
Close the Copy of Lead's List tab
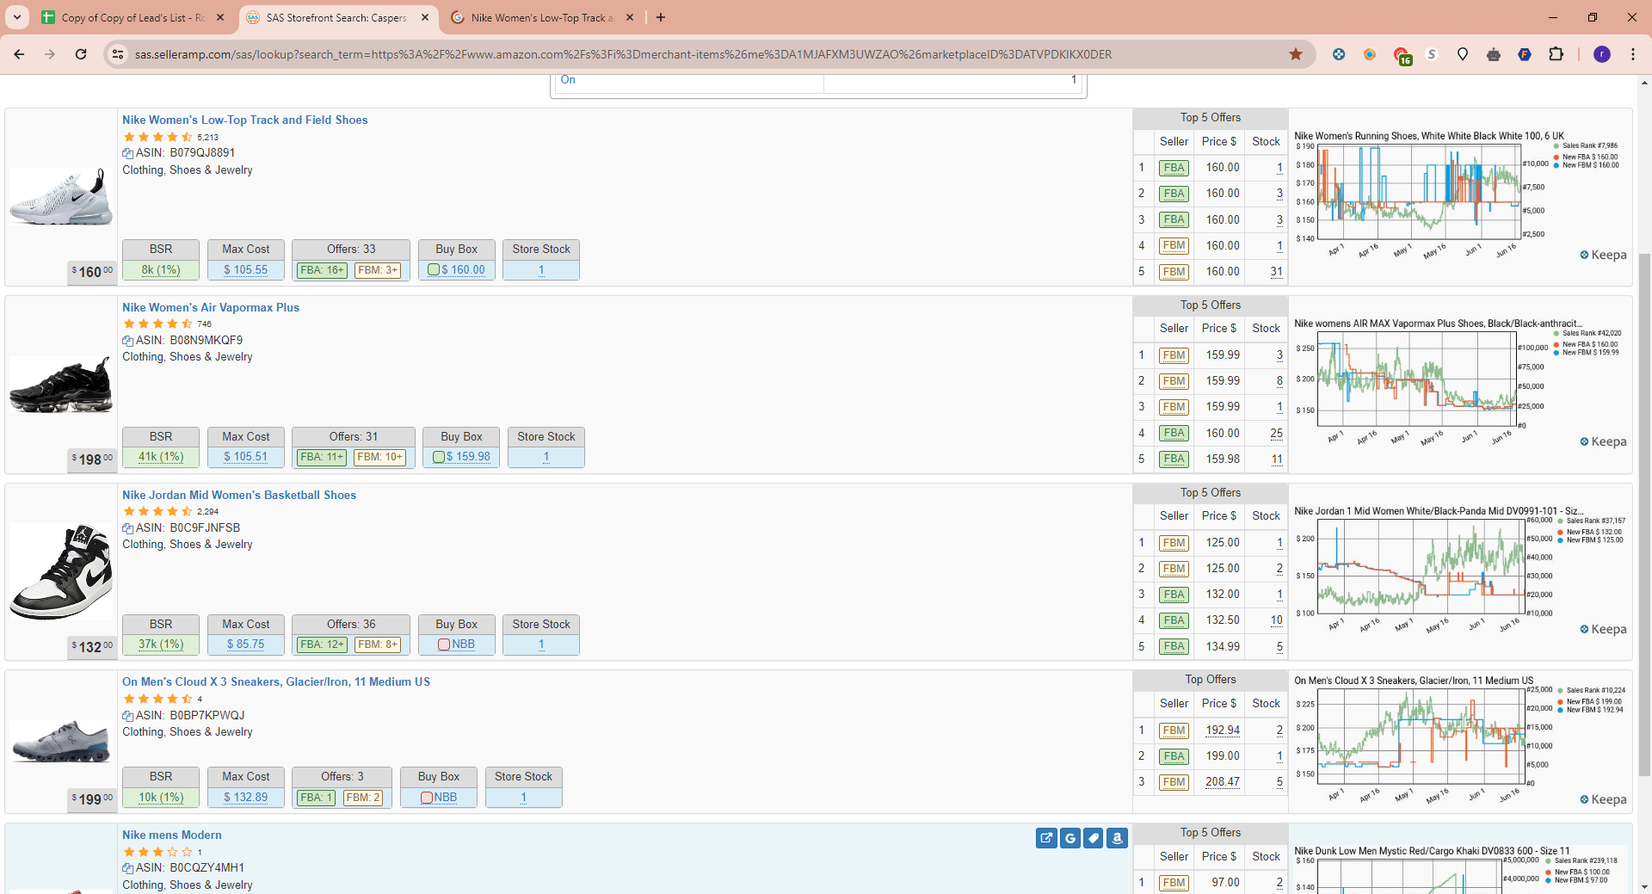click(x=220, y=17)
